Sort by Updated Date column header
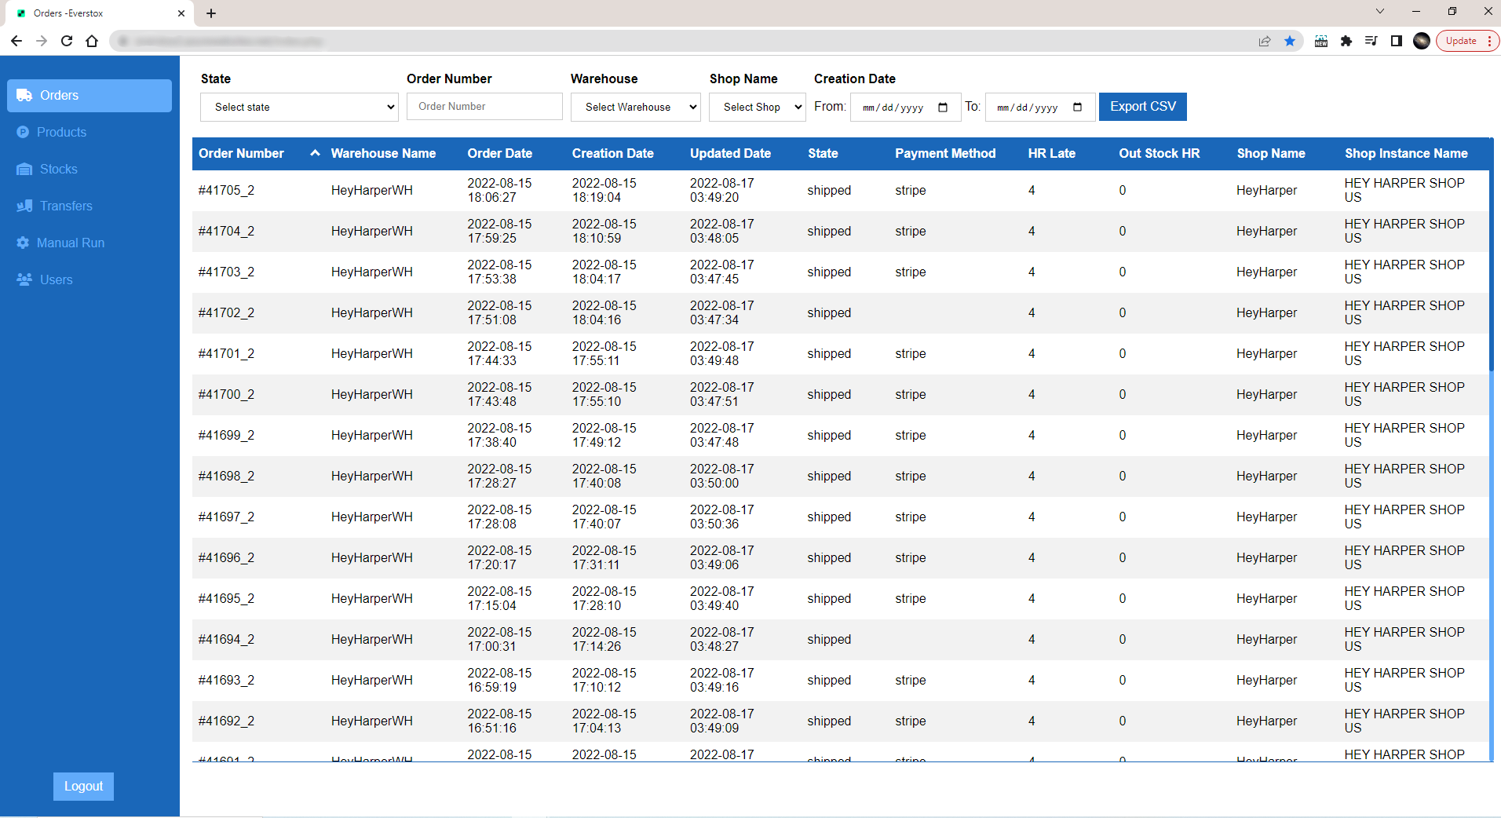 pyautogui.click(x=731, y=154)
